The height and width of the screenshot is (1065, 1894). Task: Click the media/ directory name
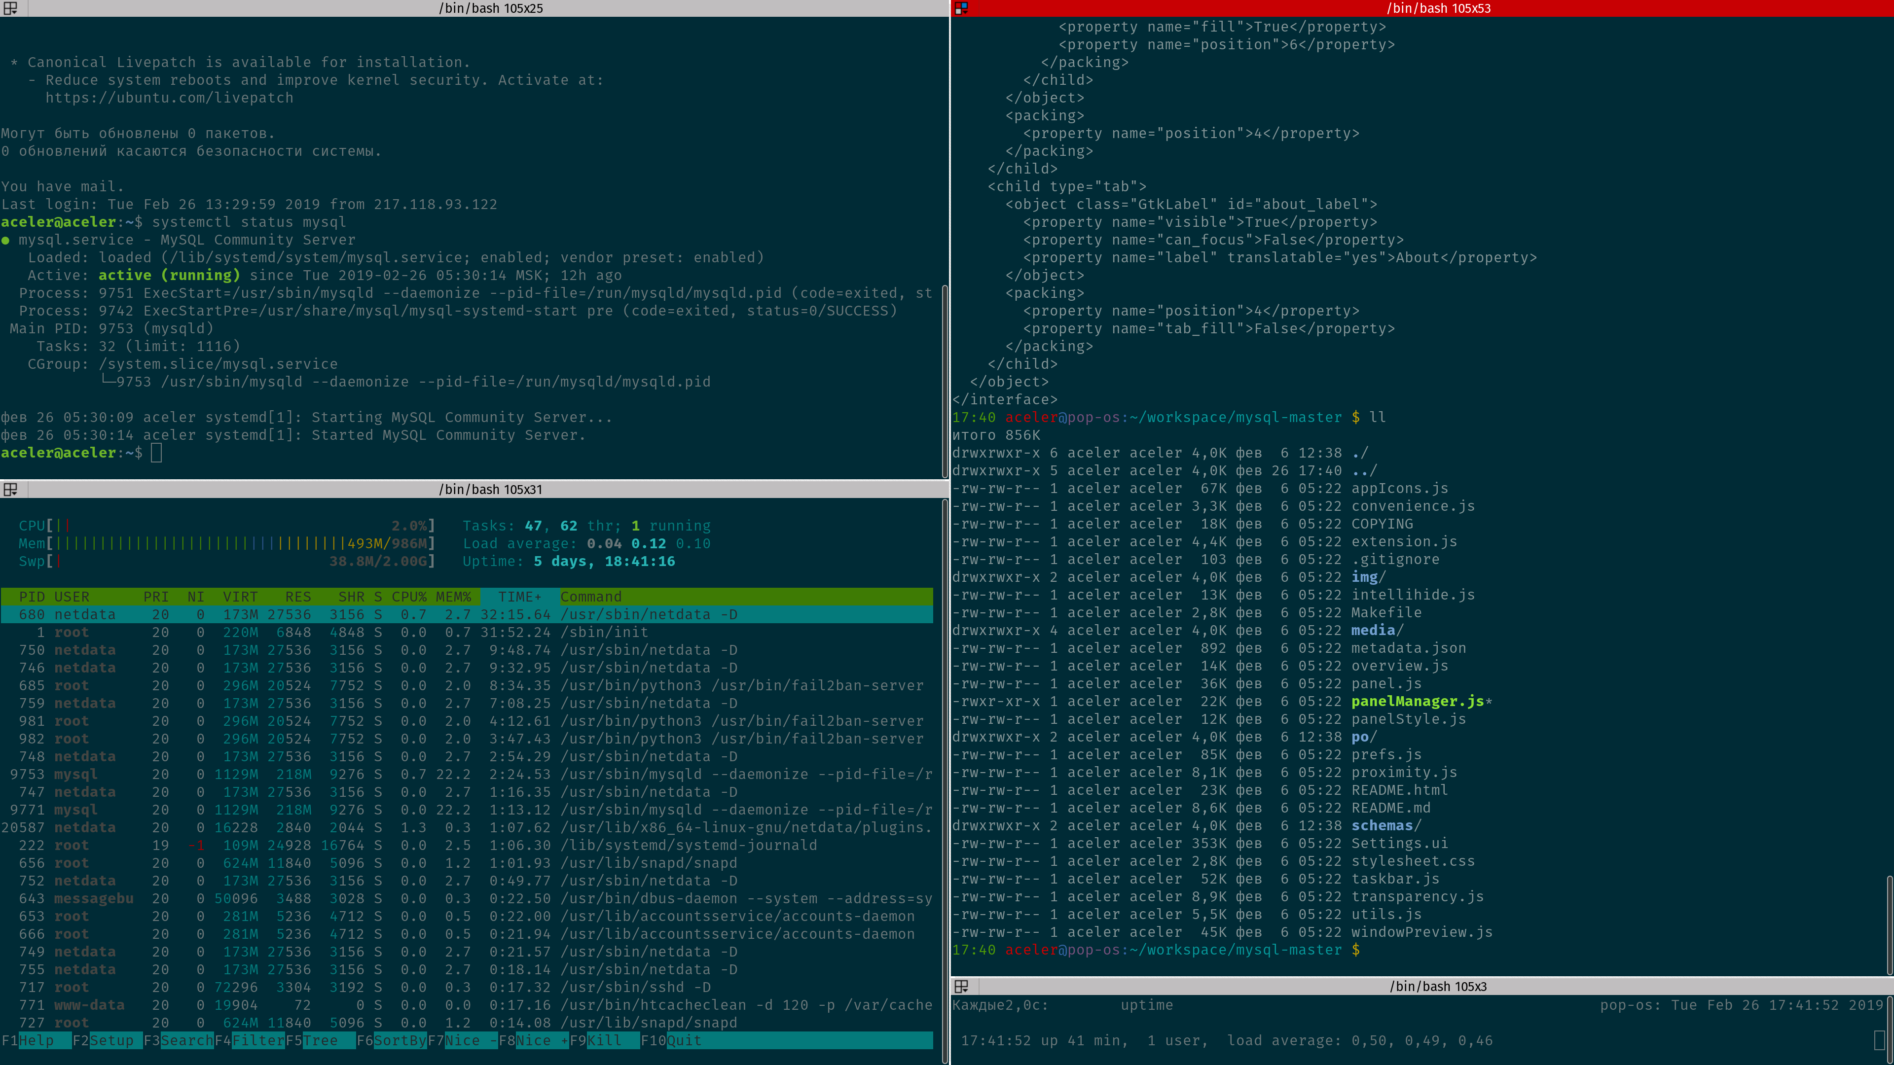[x=1377, y=631]
